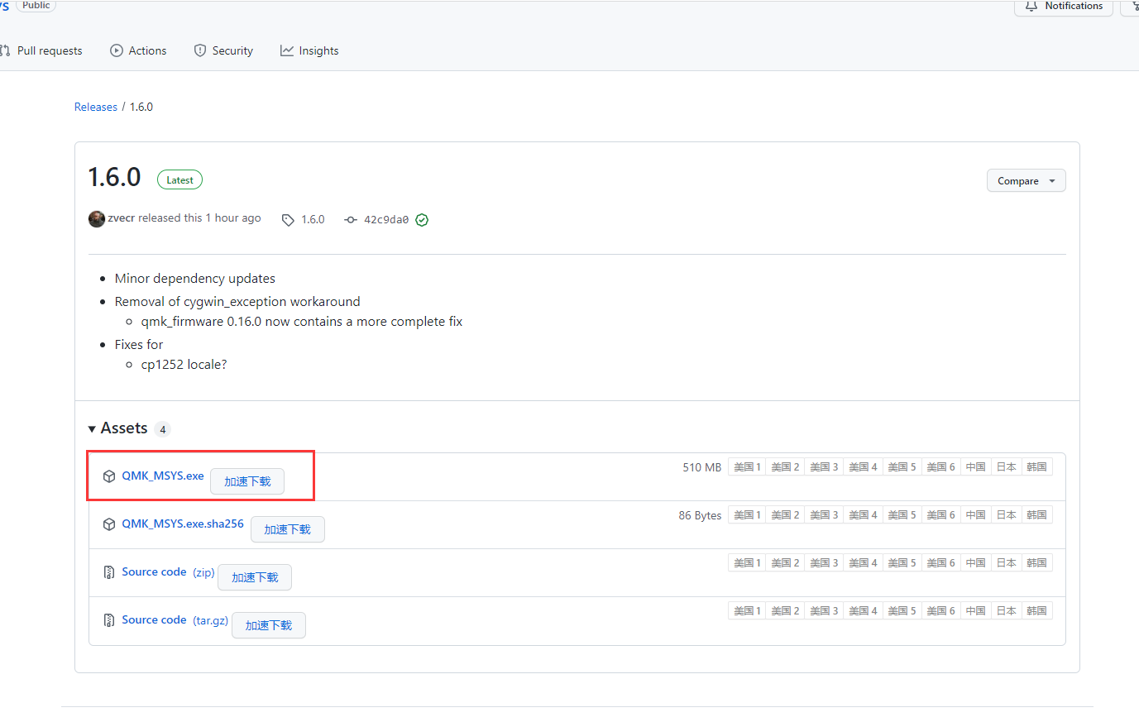Click package icon beside QMK_MSYS.exe

click(x=109, y=476)
